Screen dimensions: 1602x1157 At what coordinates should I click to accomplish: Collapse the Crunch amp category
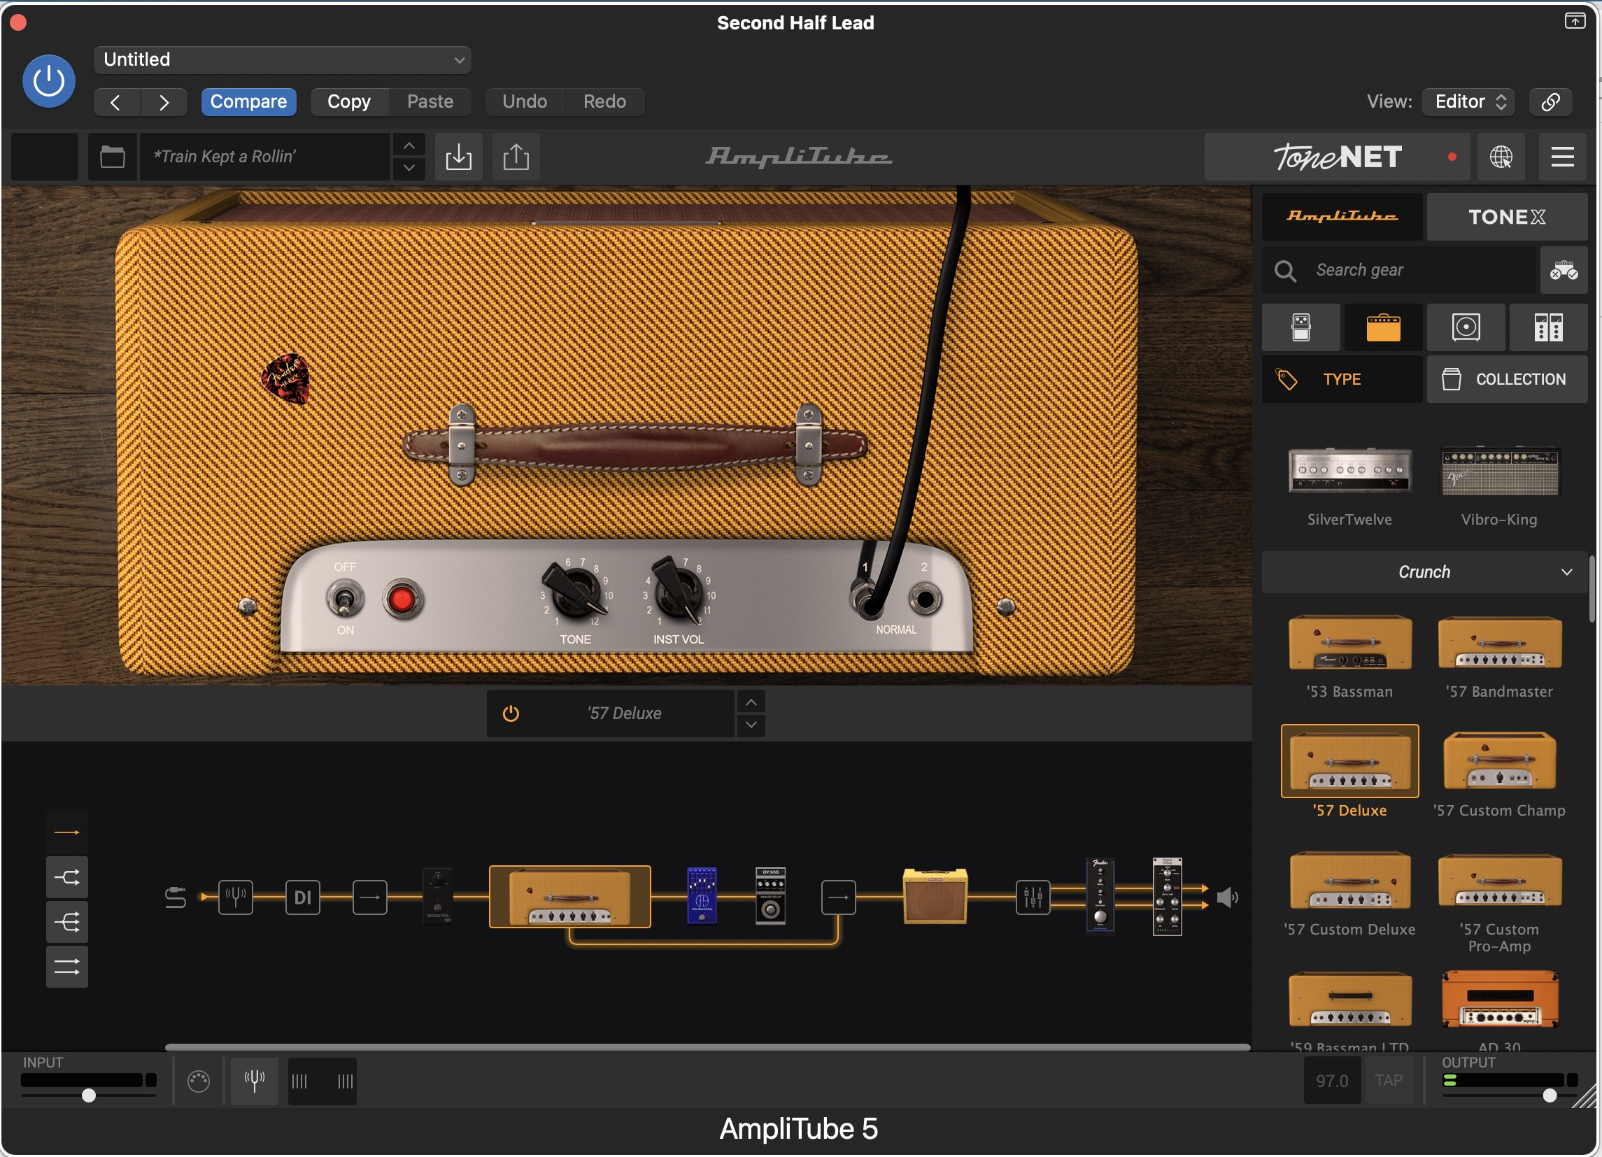[1565, 572]
